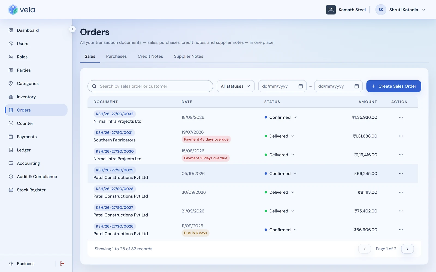
Task: Open Counter in the sidebar
Action: [x=36, y=123]
